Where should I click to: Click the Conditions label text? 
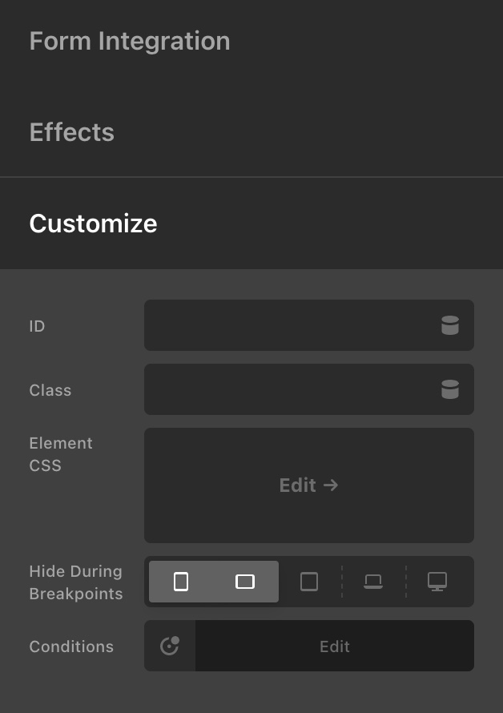(71, 647)
